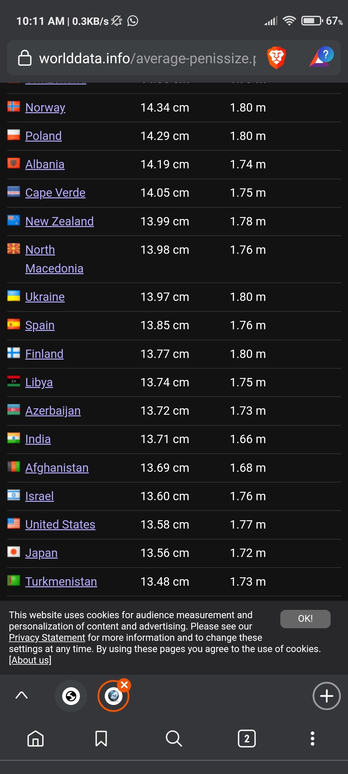Accept cookies with the OK! button
The height and width of the screenshot is (774, 348).
pos(305,619)
